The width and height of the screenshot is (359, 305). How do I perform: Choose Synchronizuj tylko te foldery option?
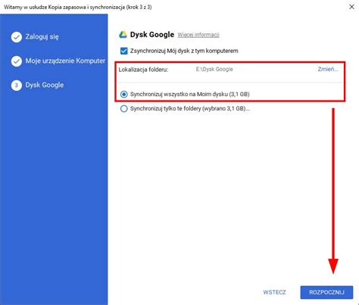[123, 109]
